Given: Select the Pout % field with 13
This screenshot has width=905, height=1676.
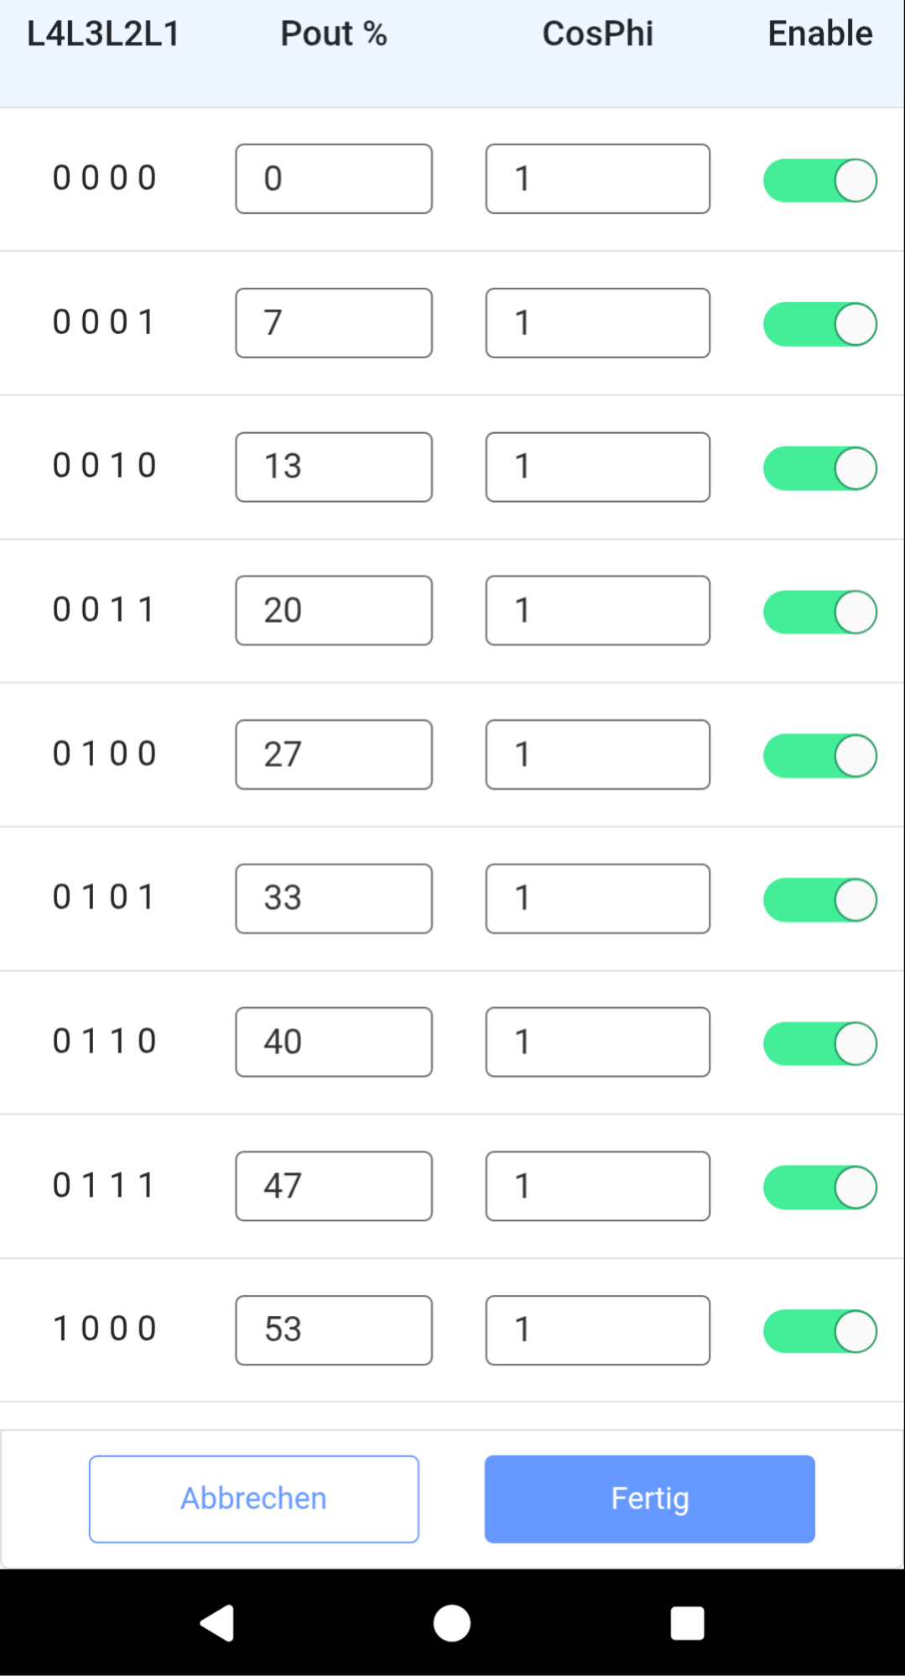Looking at the screenshot, I should click(x=334, y=467).
